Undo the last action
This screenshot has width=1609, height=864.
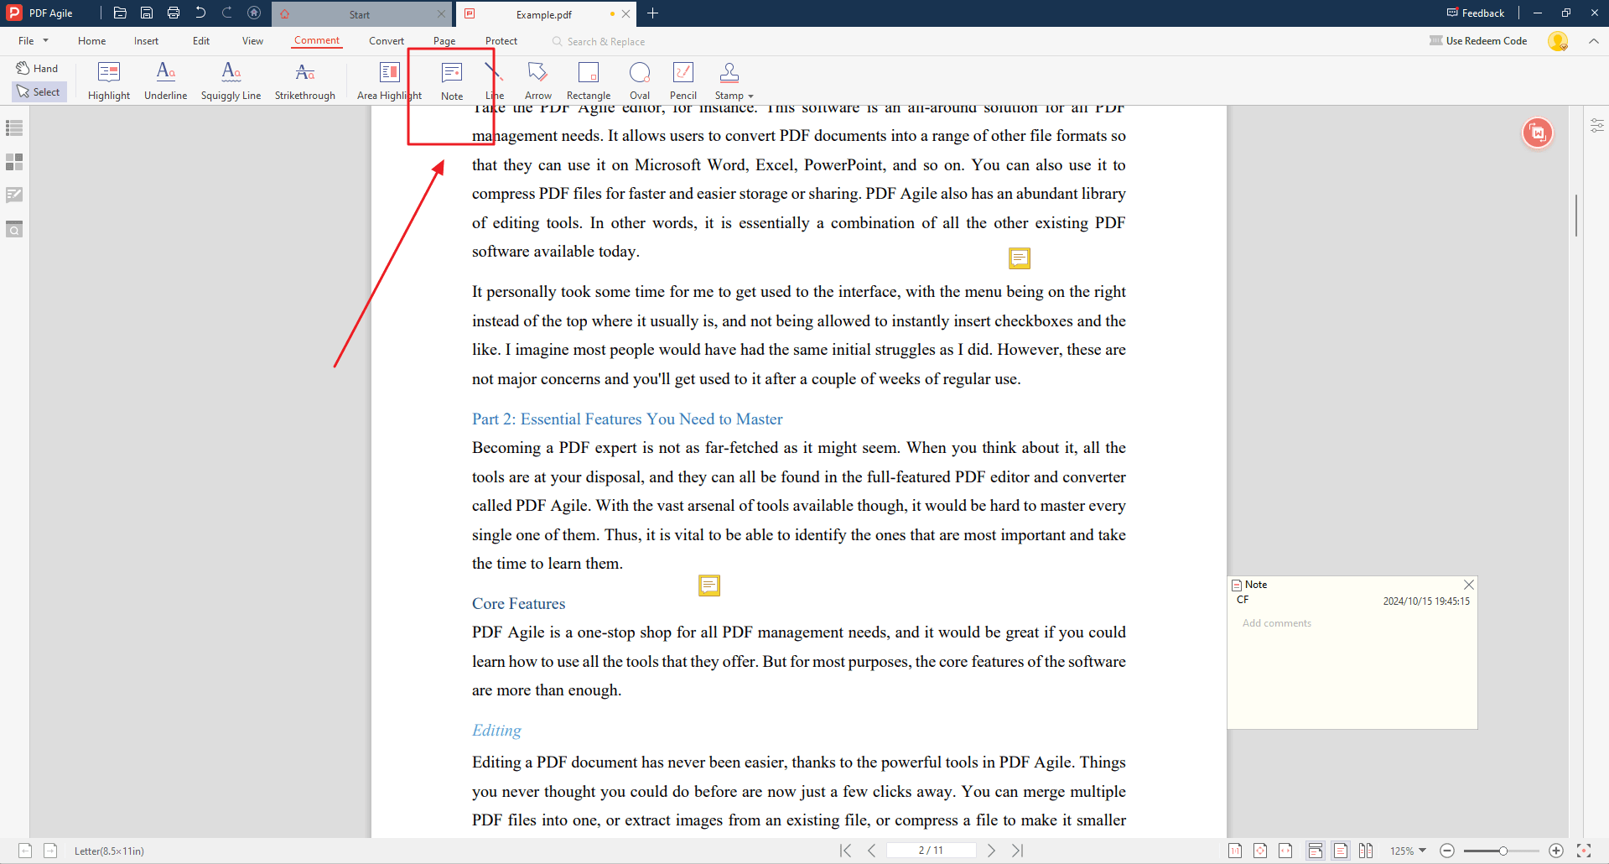pos(200,13)
